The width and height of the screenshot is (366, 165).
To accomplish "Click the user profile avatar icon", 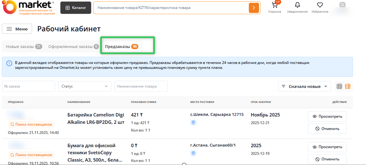I will pyautogui.click(x=342, y=5).
